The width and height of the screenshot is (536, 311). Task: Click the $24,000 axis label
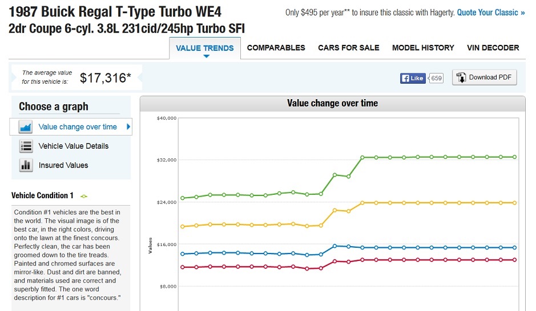pos(167,202)
